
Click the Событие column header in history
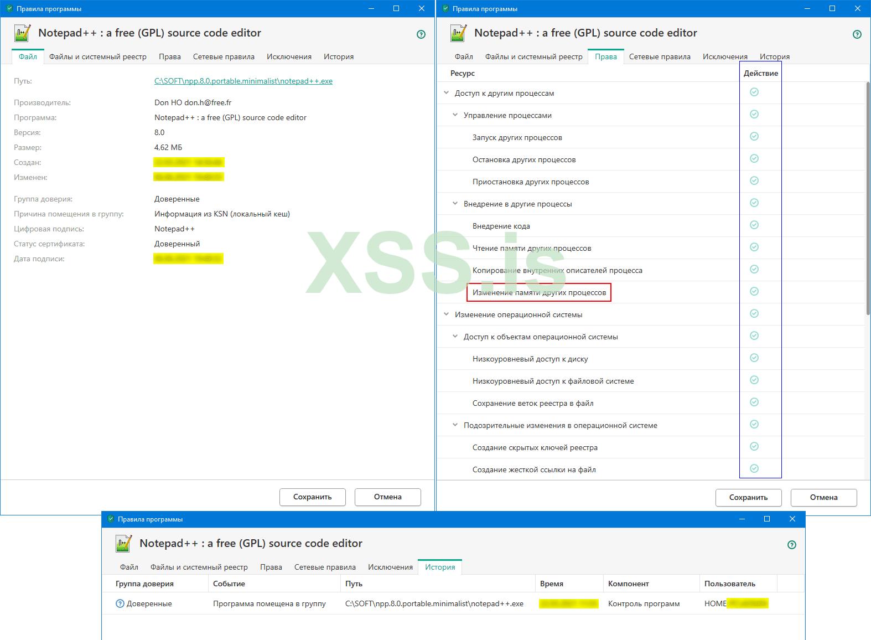[229, 584]
